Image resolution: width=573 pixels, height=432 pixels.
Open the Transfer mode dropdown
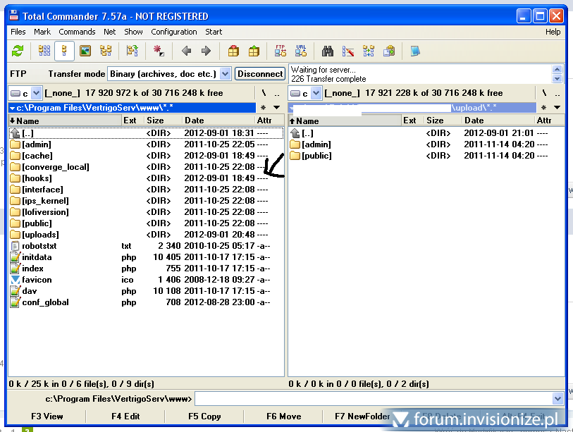click(225, 73)
